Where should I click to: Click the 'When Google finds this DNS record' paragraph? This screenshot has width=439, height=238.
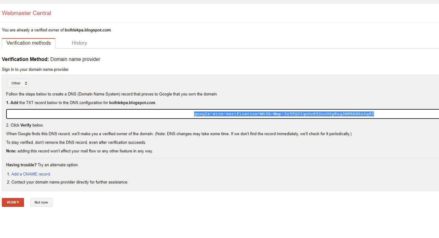179,134
